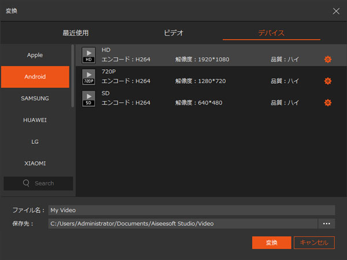The width and height of the screenshot is (347, 260).
Task: Choose Apple in device list
Action: 35,55
